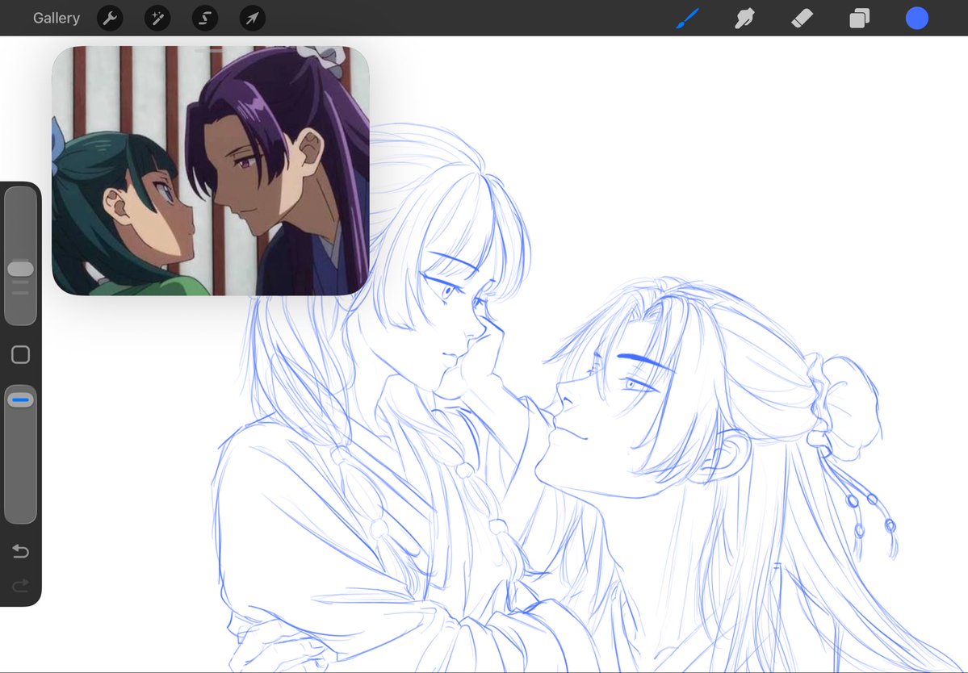Return to the Gallery
Image resolution: width=968 pixels, height=673 pixels.
pos(57,18)
